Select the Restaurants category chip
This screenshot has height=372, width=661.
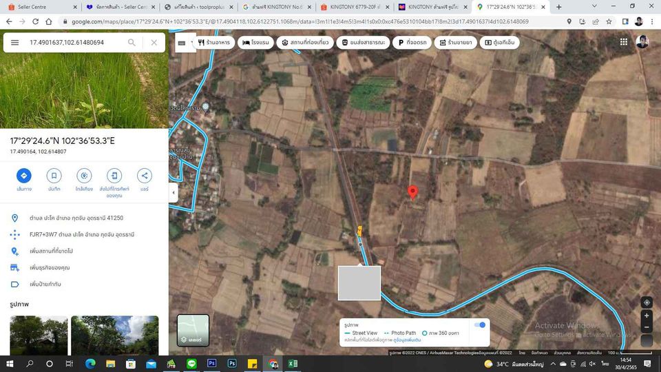pyautogui.click(x=214, y=42)
